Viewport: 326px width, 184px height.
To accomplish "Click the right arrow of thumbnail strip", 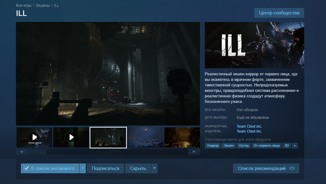I will (x=194, y=152).
